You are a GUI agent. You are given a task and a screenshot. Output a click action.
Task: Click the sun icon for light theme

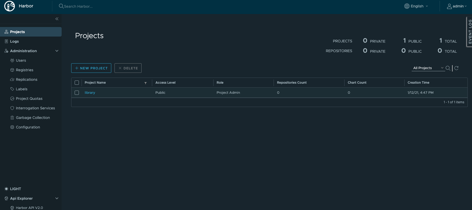click(x=6, y=189)
